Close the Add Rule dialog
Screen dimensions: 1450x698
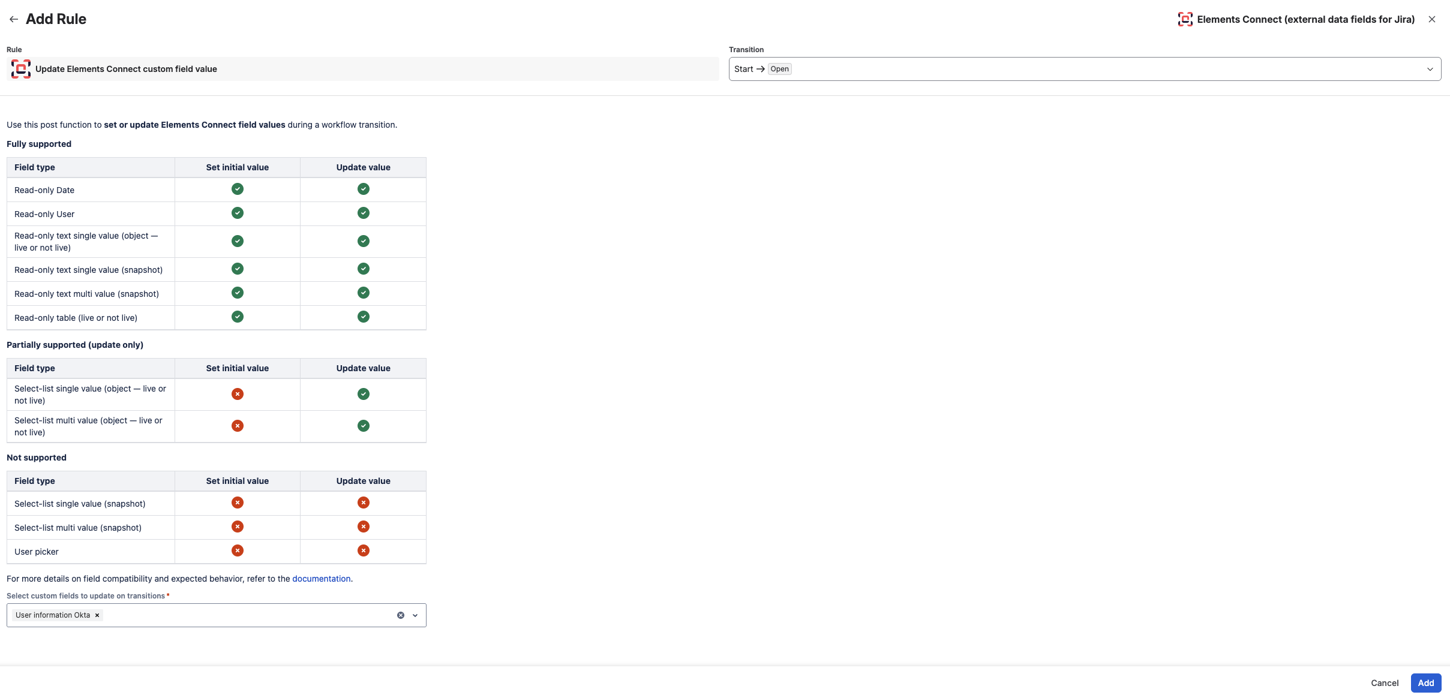click(x=1432, y=19)
